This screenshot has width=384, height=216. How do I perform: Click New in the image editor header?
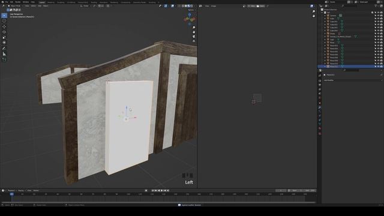[252, 6]
